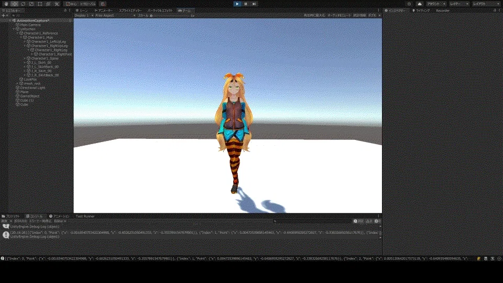Viewport: 503px width, 283px height.
Task: Open Collab history icon
Action: tap(409, 4)
